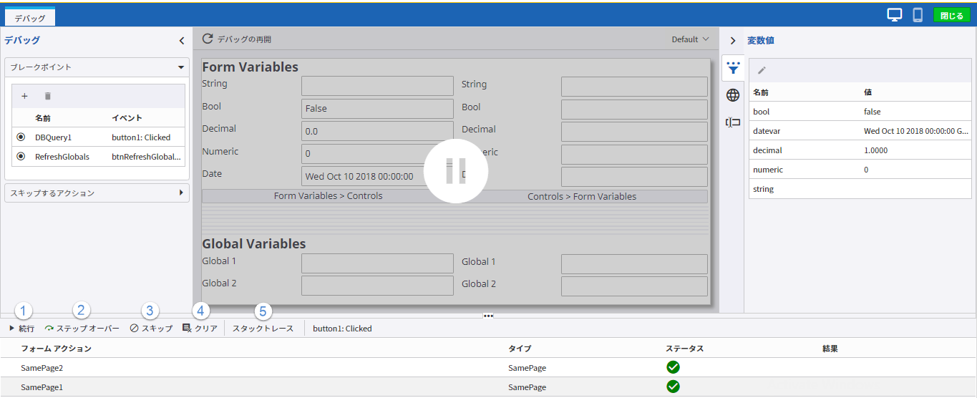The width and height of the screenshot is (977, 398).
Task: Expand the スキップするアクション section
Action: (x=181, y=193)
